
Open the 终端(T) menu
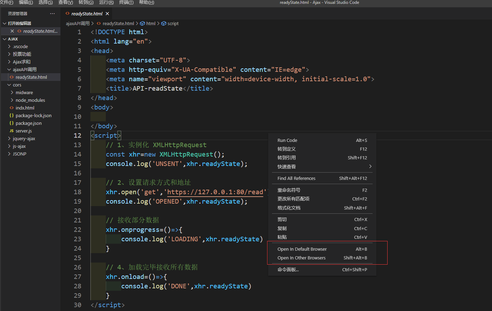(126, 2)
